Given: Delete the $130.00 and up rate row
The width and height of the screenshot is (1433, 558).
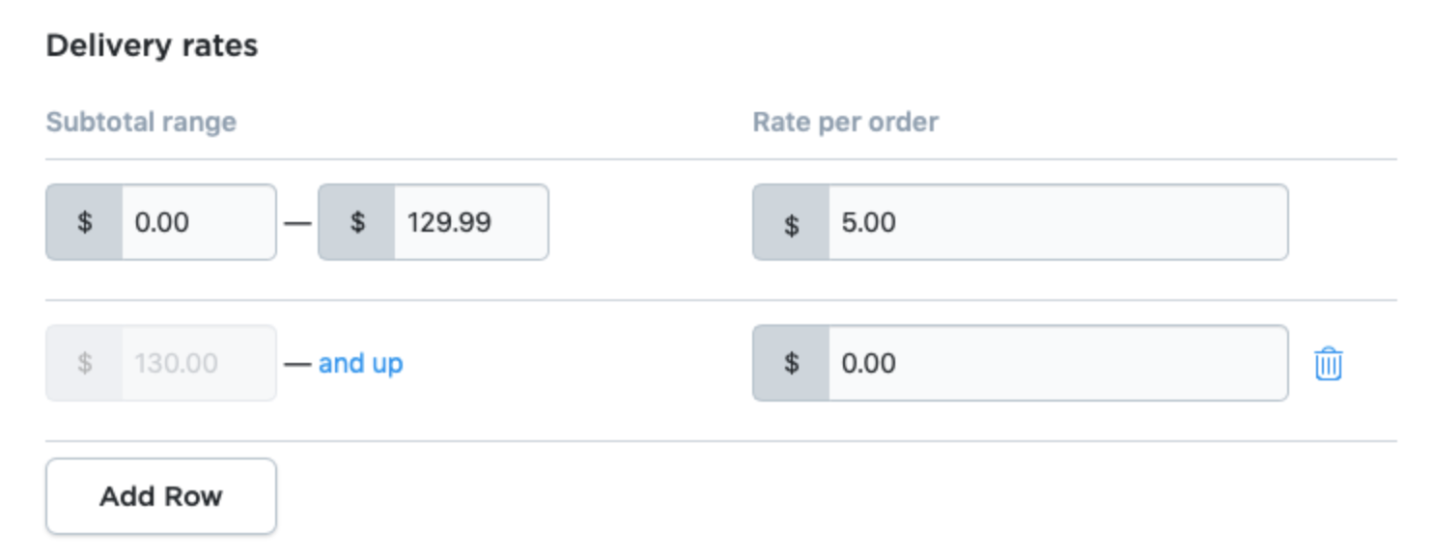Looking at the screenshot, I should click(1328, 364).
